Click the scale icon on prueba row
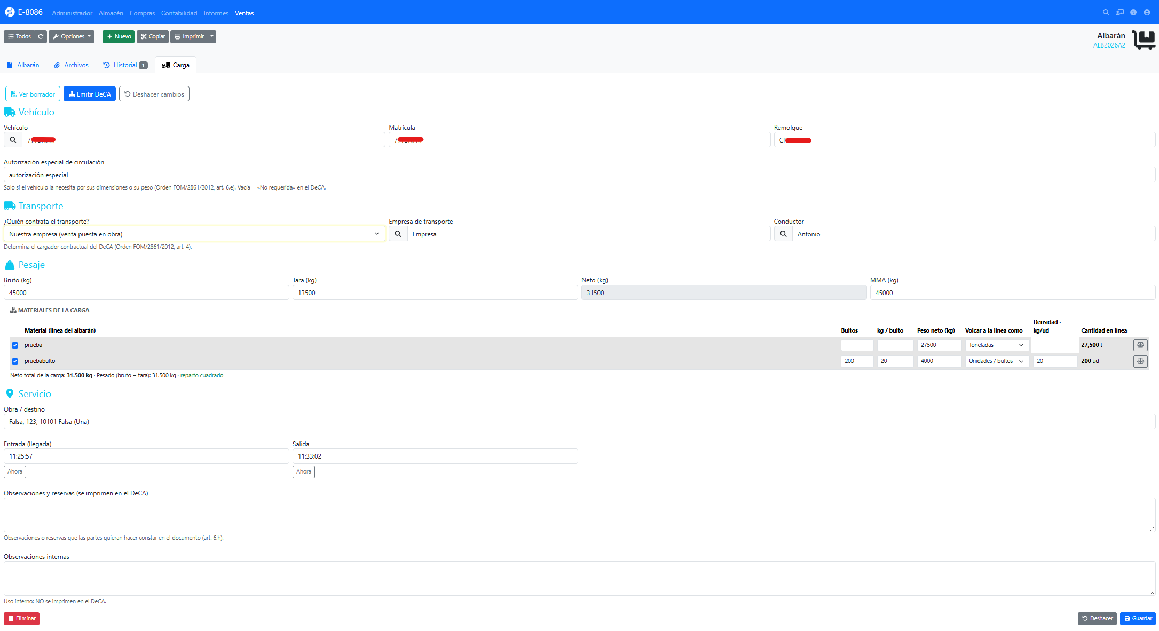The width and height of the screenshot is (1159, 631). pyautogui.click(x=1140, y=345)
